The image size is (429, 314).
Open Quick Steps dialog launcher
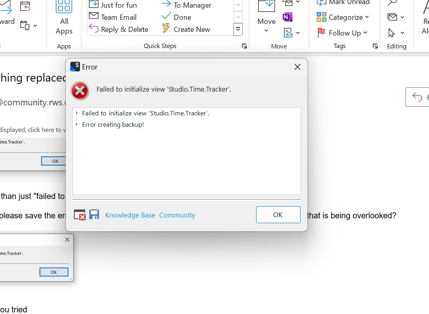tap(244, 46)
